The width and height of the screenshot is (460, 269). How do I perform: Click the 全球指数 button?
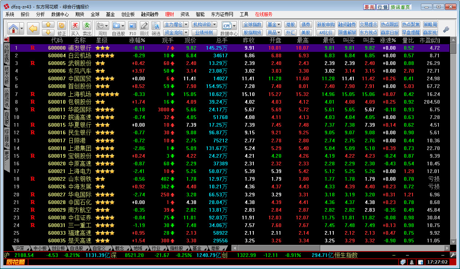(x=252, y=24)
